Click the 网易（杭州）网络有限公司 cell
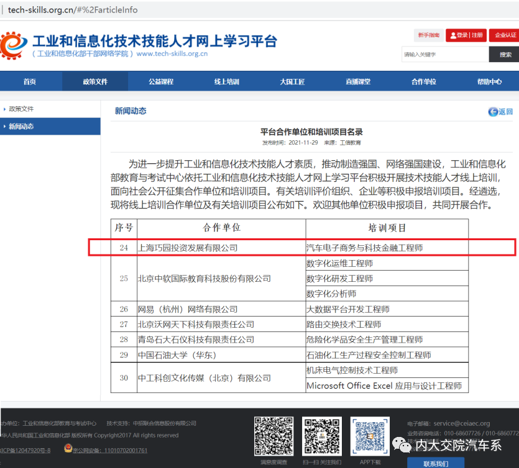This screenshot has height=468, width=519. pyautogui.click(x=221, y=309)
